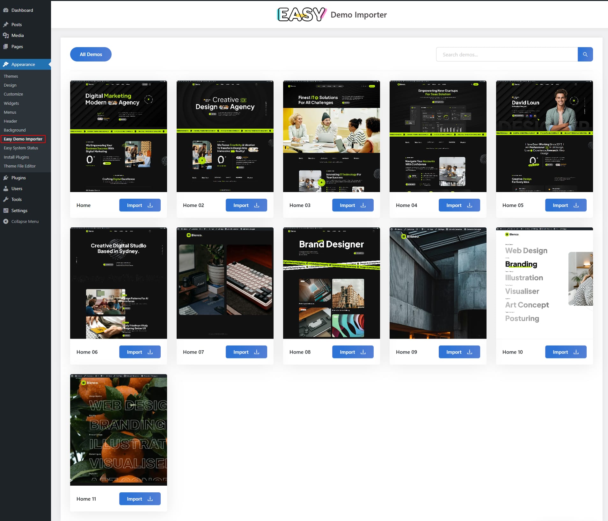Open the Background submenu link
This screenshot has width=608, height=521.
click(15, 130)
